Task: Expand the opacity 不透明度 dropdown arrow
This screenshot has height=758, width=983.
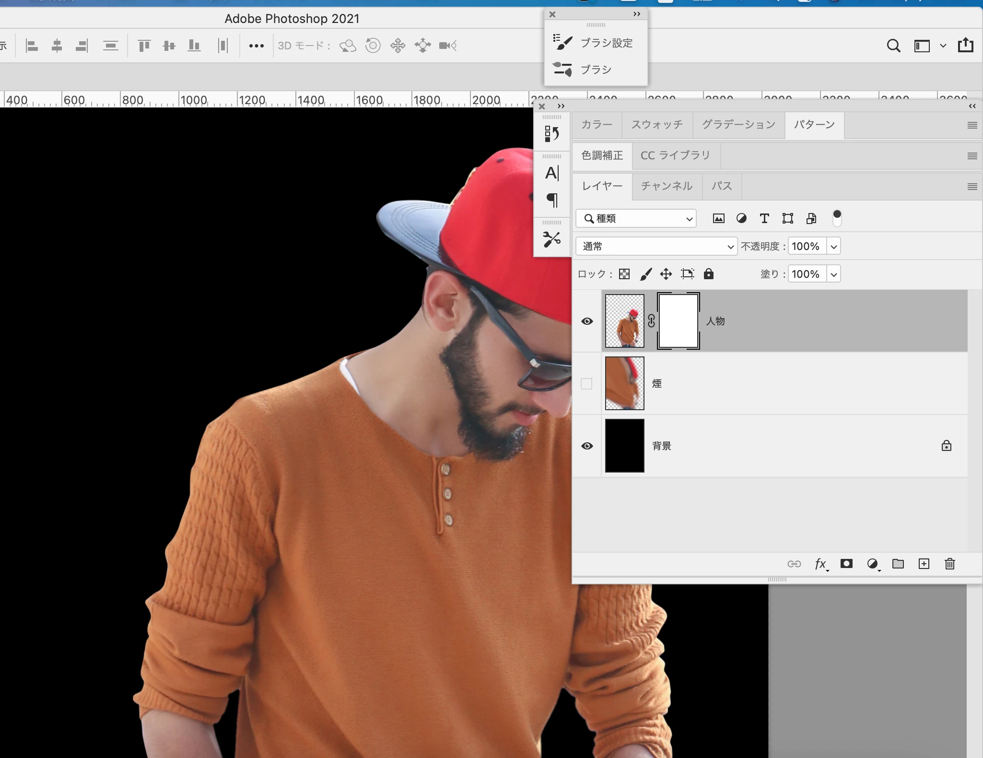Action: 834,246
